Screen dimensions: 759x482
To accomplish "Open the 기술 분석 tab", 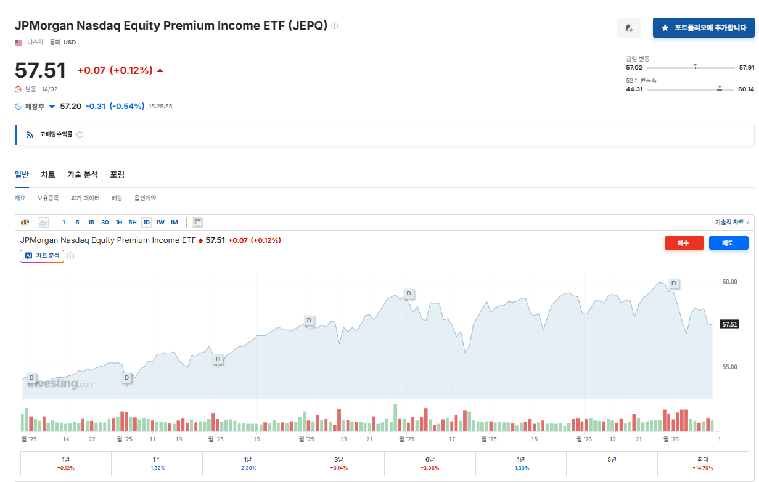I will (83, 174).
